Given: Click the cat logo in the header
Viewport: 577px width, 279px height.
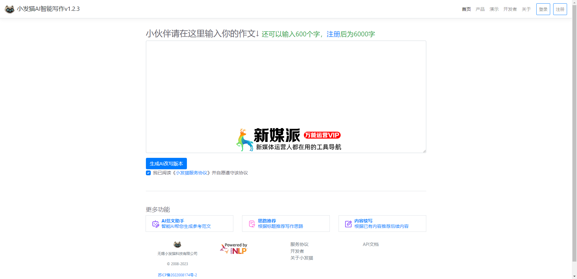Looking at the screenshot, I should pyautogui.click(x=10, y=9).
